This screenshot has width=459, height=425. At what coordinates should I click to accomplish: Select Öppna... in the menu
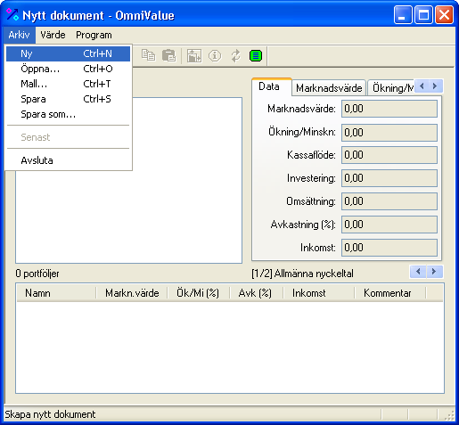click(x=68, y=69)
